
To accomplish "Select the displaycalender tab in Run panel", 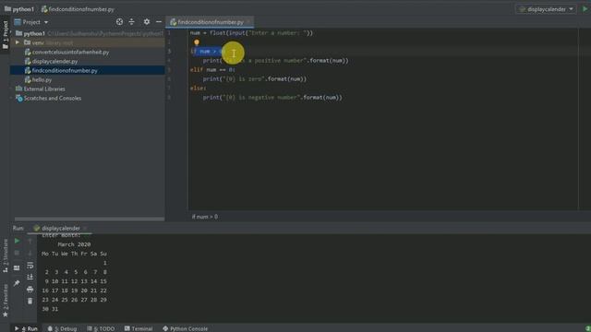I will tap(60, 228).
